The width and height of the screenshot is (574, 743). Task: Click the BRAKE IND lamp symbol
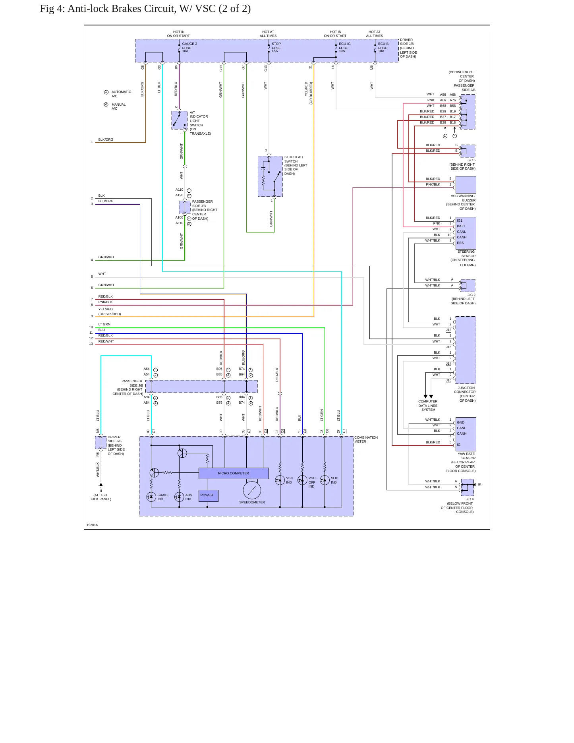tap(151, 497)
